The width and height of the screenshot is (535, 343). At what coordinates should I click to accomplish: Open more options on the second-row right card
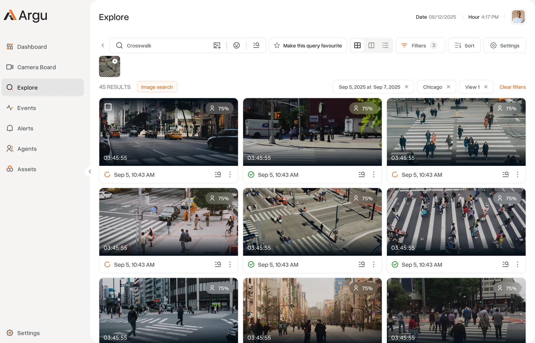pos(517,264)
